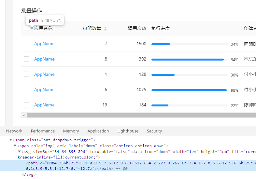Click the 调用次数 column header
256x179 pixels.
click(137, 28)
